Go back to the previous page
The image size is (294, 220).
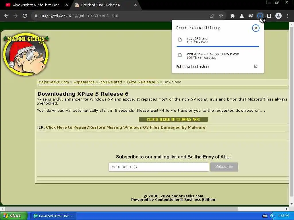coord(6,16)
